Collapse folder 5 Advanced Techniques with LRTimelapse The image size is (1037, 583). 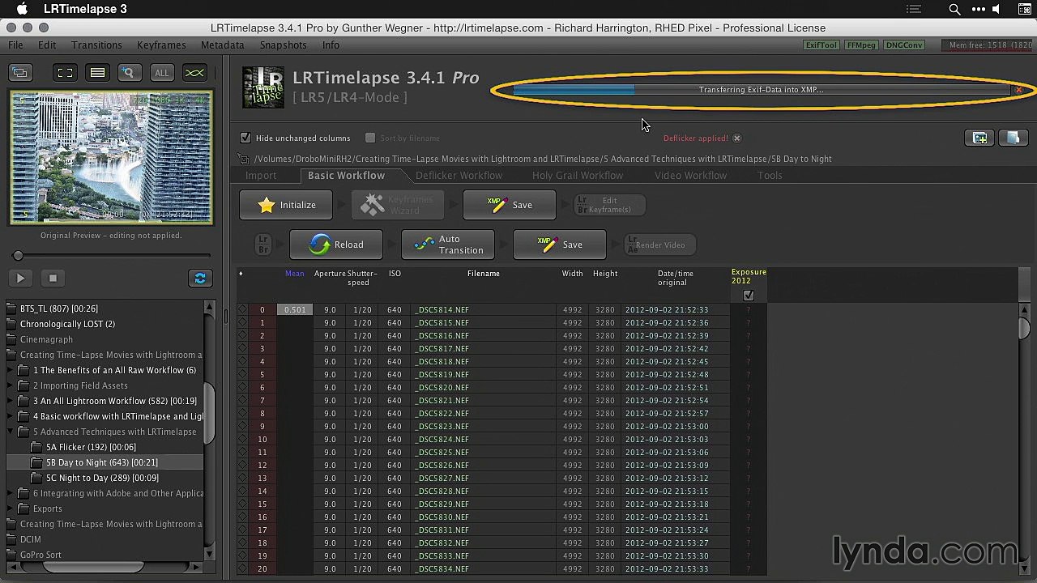coord(11,432)
